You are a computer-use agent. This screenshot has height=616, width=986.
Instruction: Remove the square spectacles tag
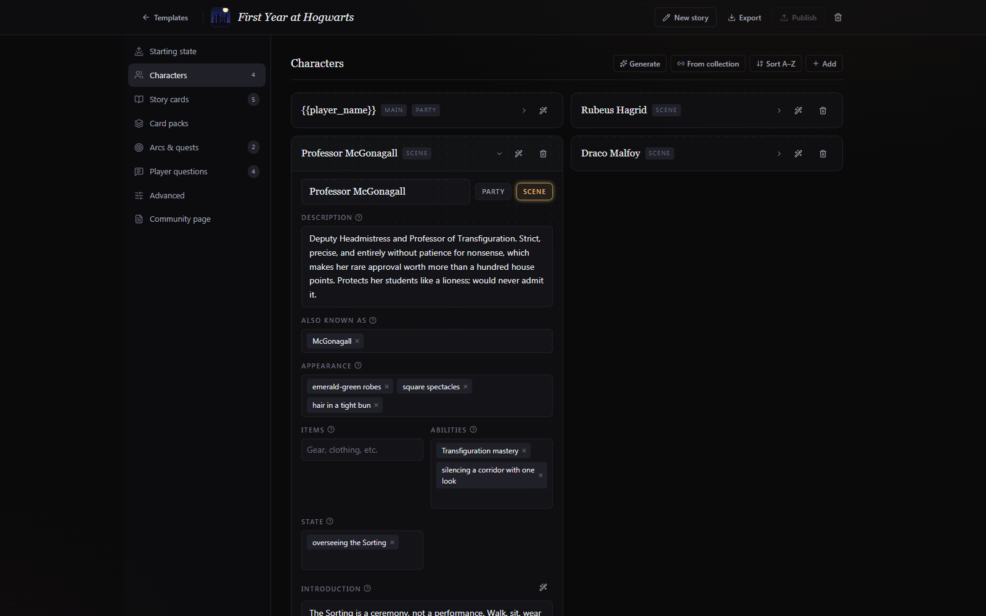[x=465, y=387]
